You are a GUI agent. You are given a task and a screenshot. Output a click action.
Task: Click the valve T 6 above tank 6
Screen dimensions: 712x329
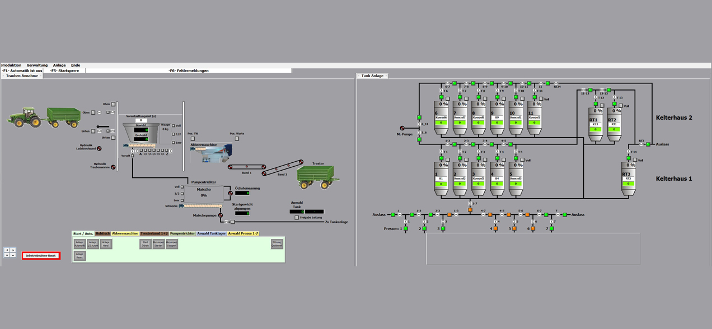441,91
